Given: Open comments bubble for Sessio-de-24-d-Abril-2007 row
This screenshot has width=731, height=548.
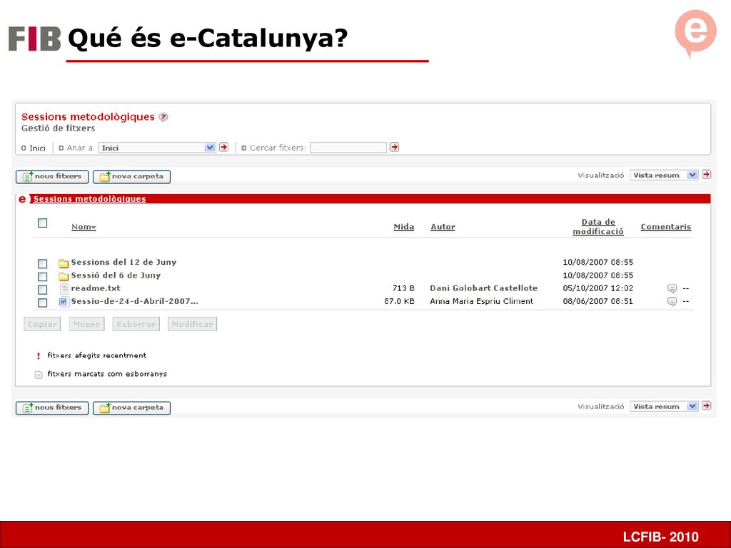Looking at the screenshot, I should pos(672,302).
